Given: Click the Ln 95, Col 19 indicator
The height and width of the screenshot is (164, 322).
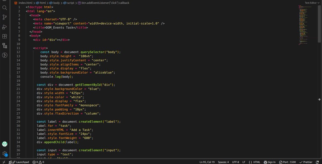Looking at the screenshot, I should click(x=207, y=162).
